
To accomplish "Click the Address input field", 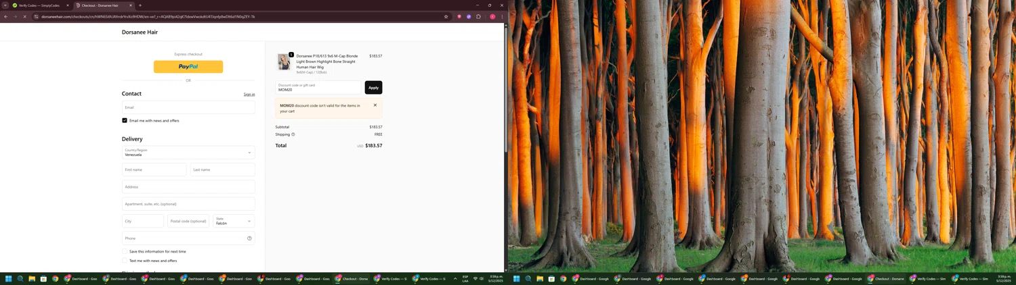I will point(188,187).
